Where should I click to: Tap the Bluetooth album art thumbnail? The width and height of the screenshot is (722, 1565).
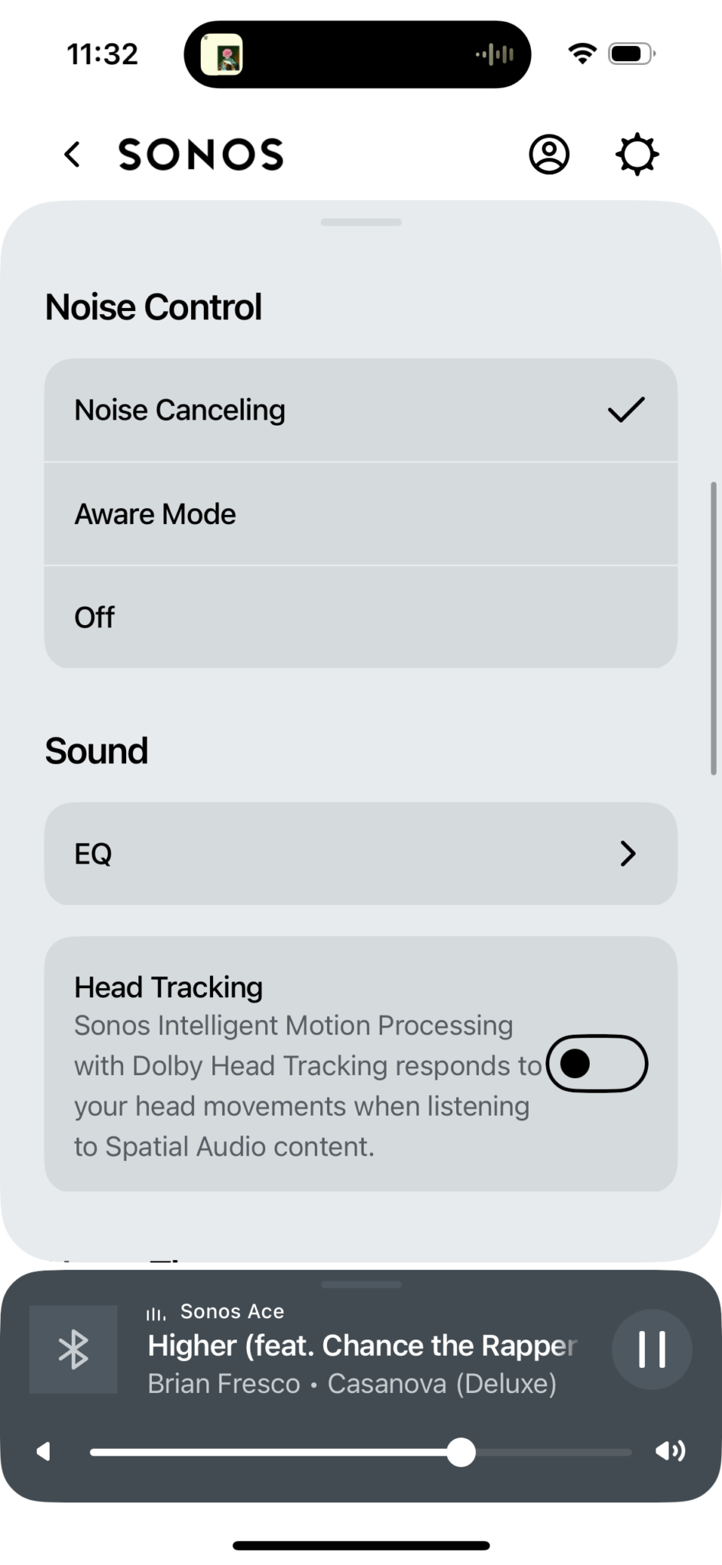pos(73,1349)
